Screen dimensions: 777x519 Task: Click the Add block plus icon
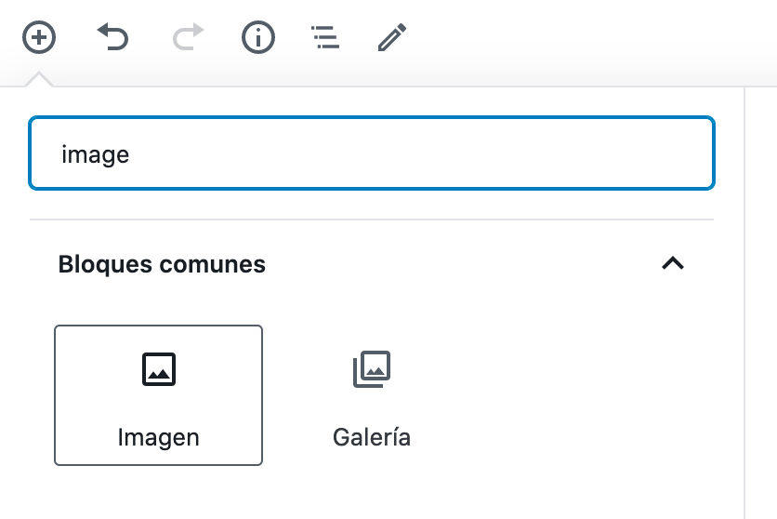click(39, 37)
